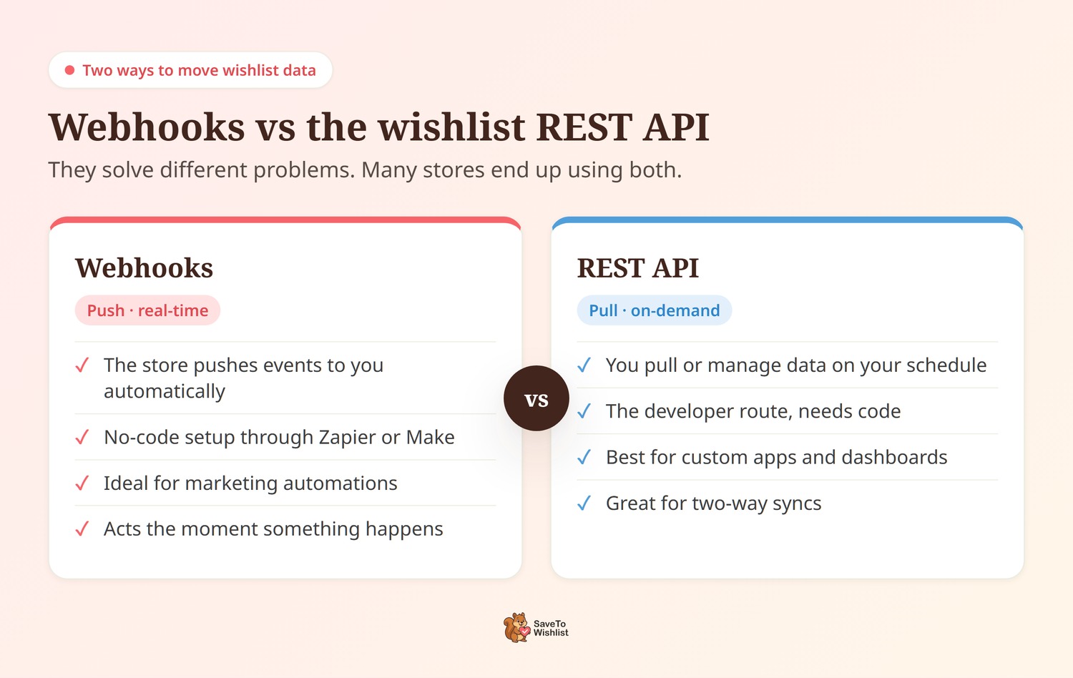
Task: Click the blue top bar of REST API card
Action: [788, 220]
